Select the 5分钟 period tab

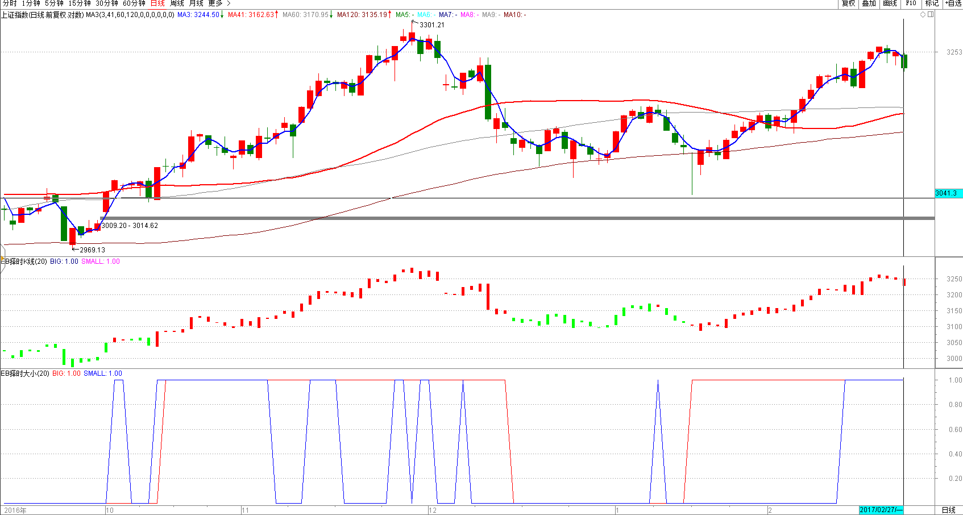pyautogui.click(x=54, y=3)
